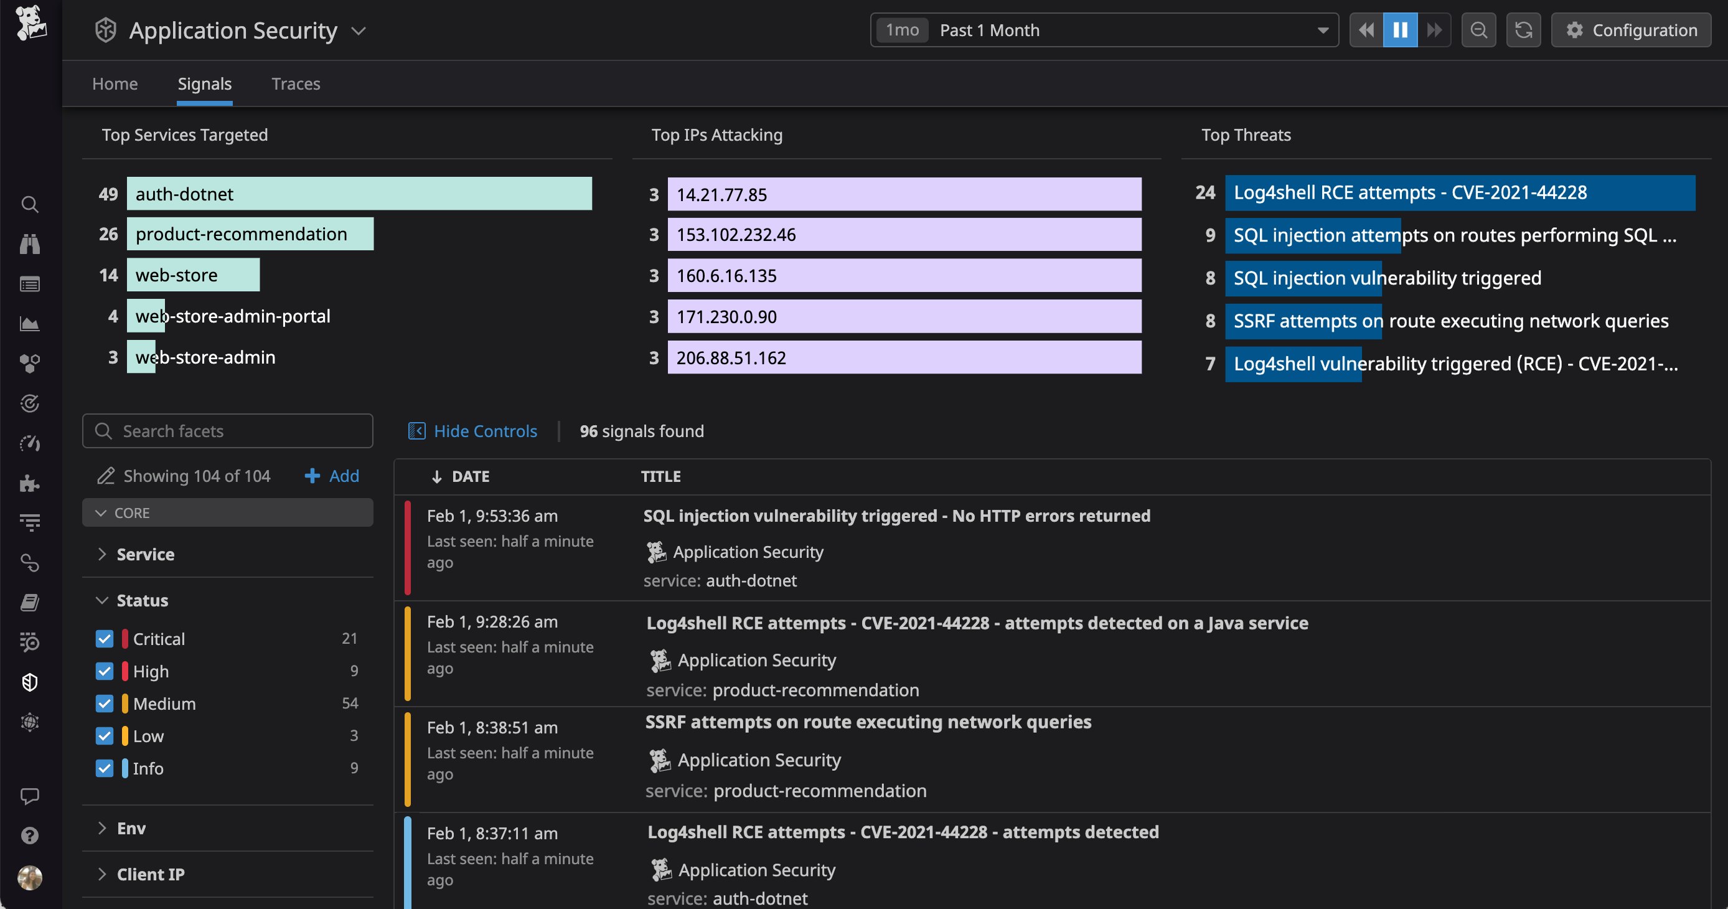This screenshot has width=1728, height=909.
Task: Open the help question-mark icon
Action: 29,835
